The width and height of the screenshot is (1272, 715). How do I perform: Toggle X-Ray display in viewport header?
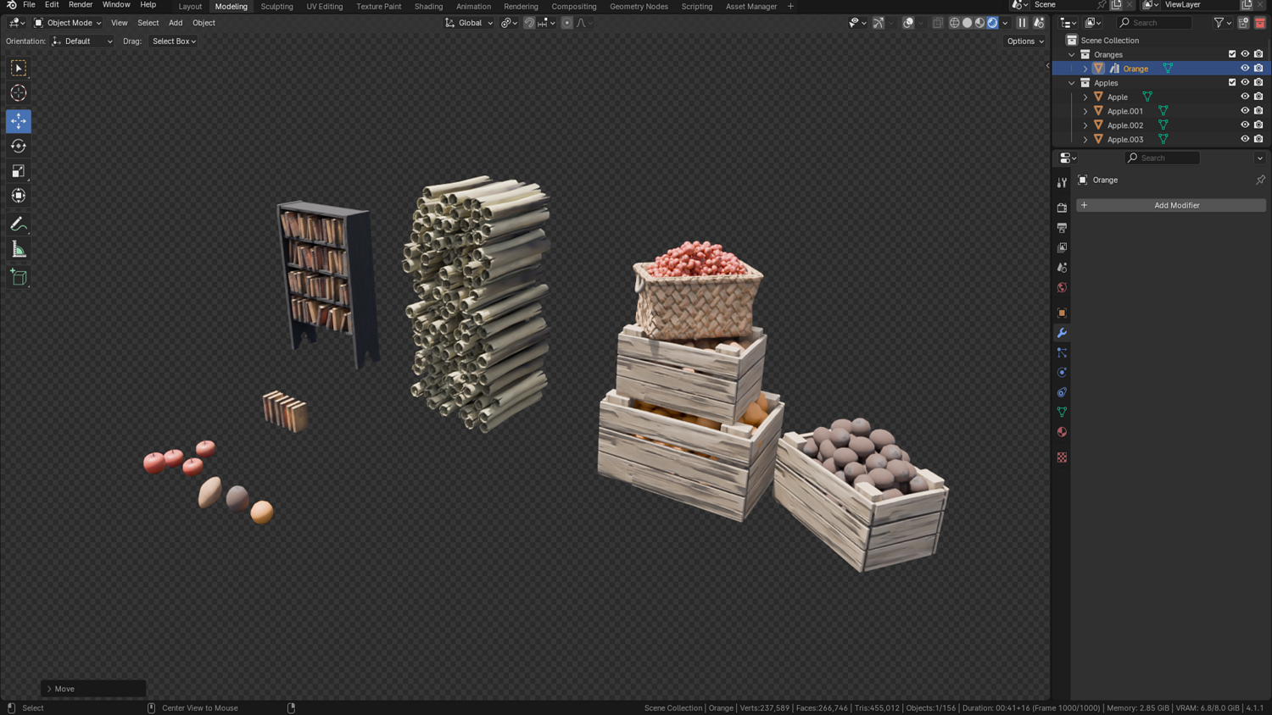(x=937, y=23)
